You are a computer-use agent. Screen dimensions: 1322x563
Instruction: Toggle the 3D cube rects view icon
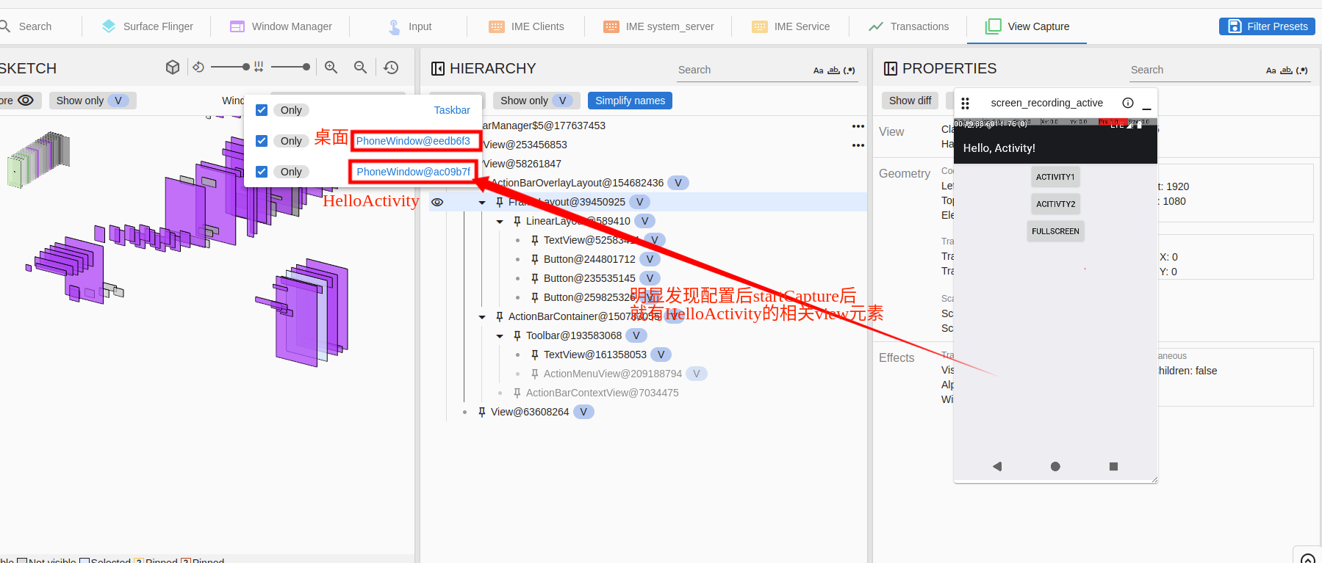pyautogui.click(x=173, y=68)
